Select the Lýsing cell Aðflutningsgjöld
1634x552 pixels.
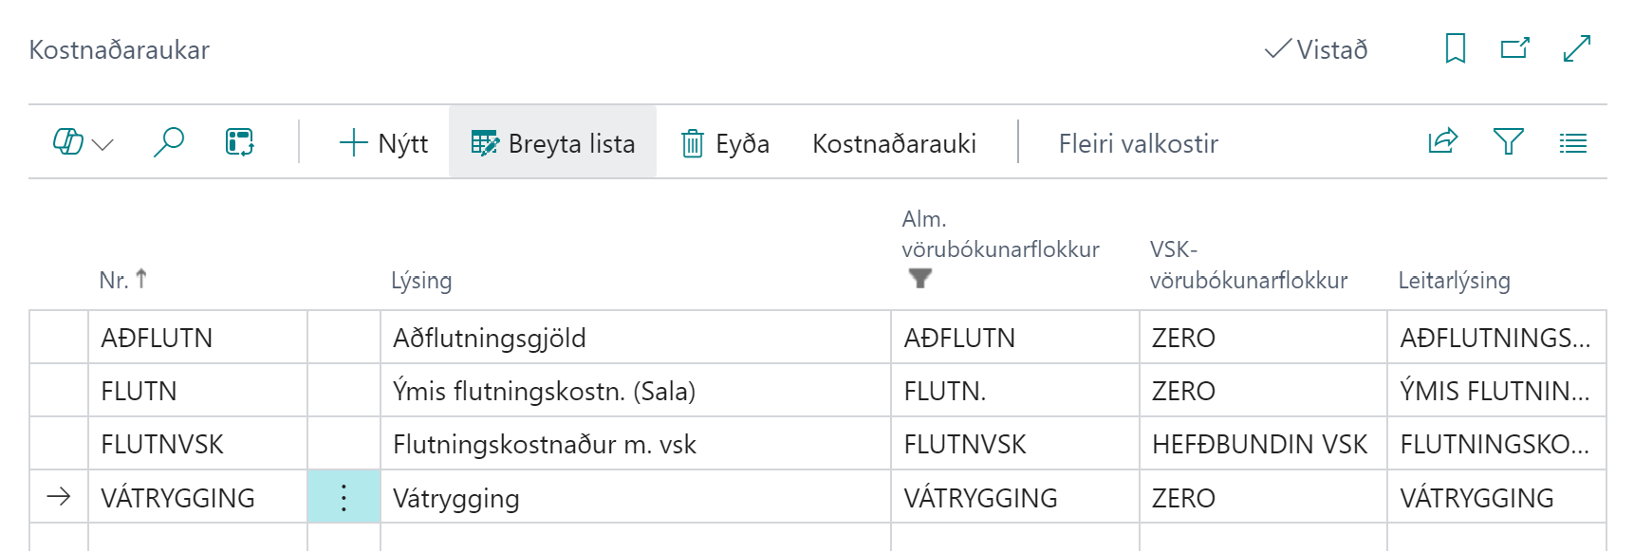[490, 338]
